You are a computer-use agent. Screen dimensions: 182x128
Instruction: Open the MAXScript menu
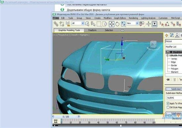point(175,18)
